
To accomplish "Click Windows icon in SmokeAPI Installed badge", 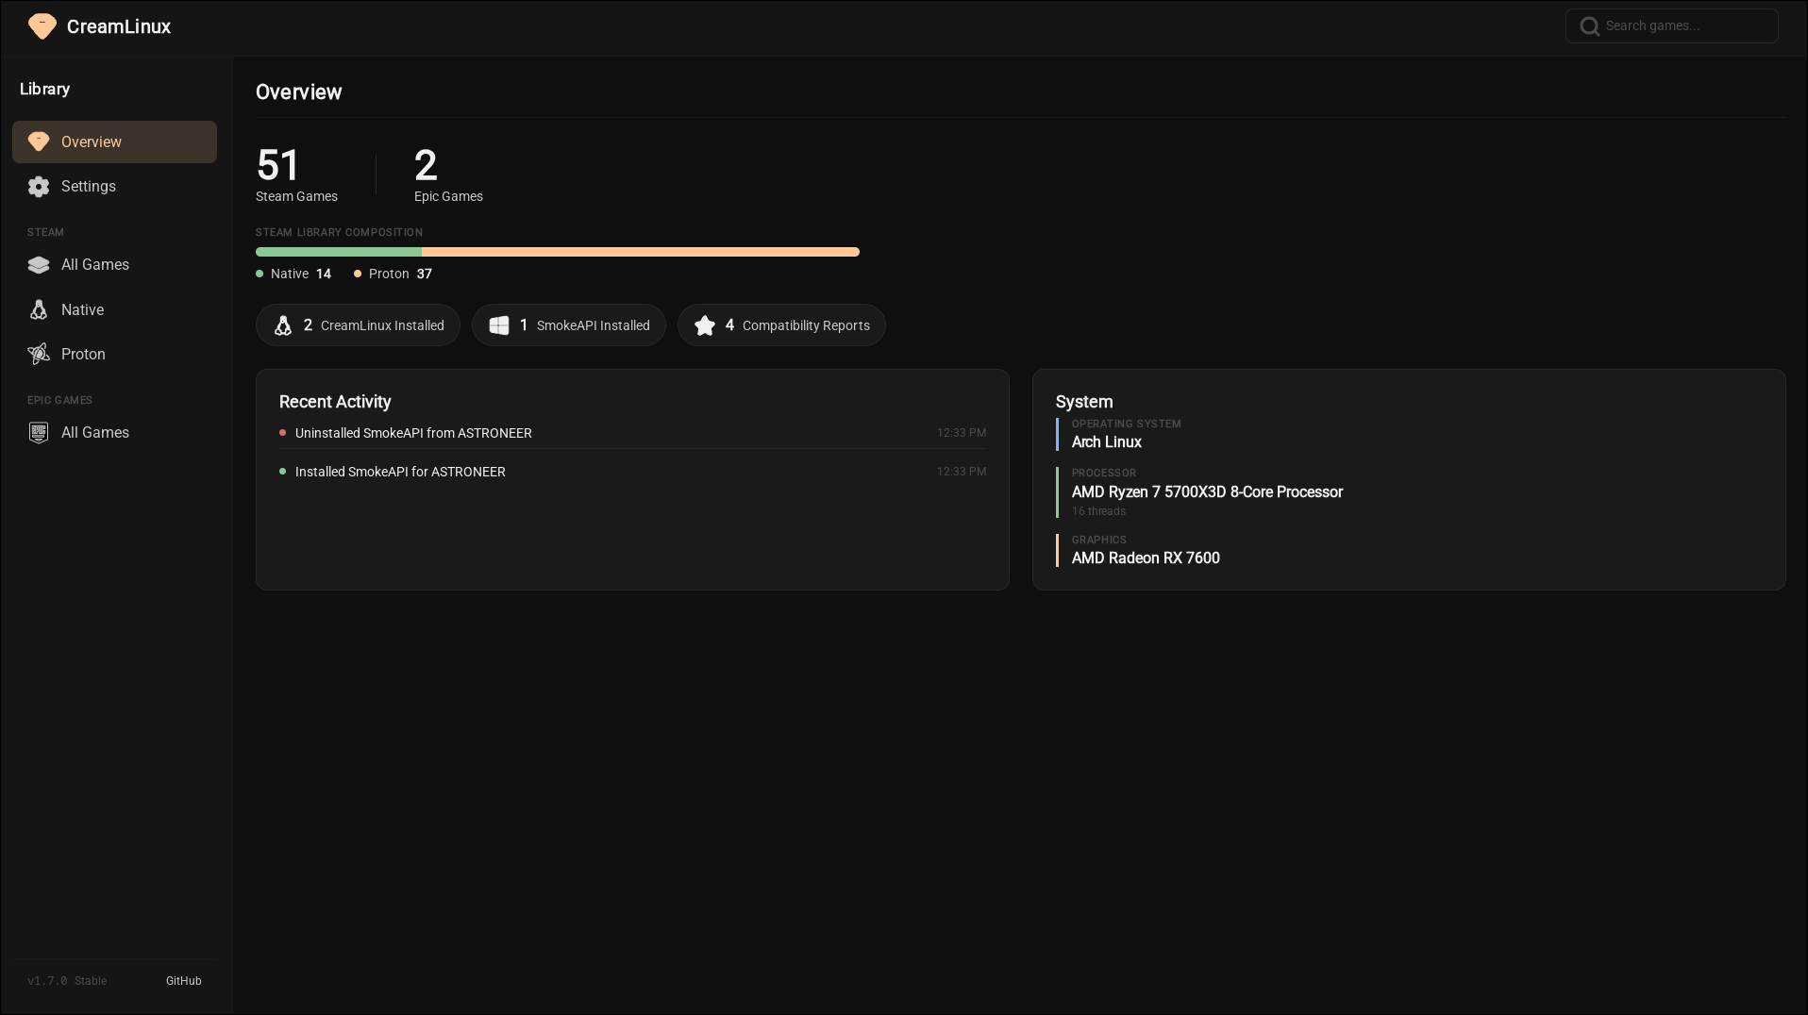I will [x=499, y=325].
